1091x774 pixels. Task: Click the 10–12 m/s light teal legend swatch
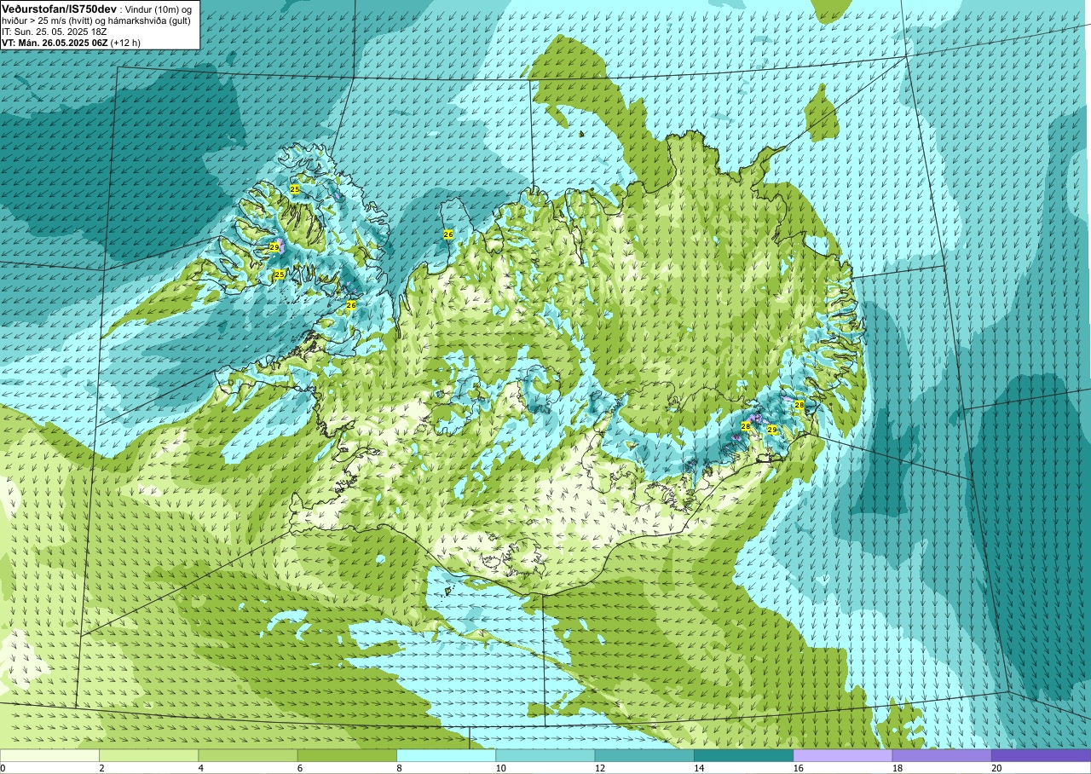pos(545,755)
